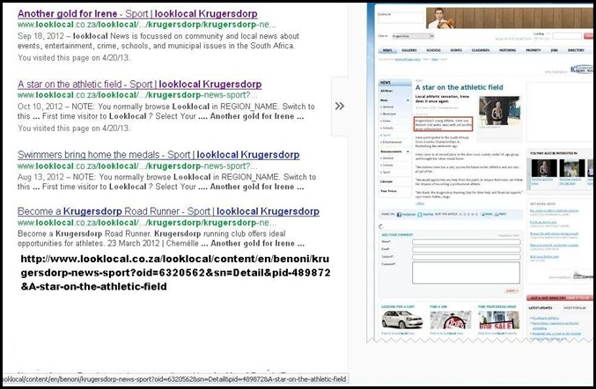Click the Find a Job image
This screenshot has height=389, width=596.
(x=451, y=319)
